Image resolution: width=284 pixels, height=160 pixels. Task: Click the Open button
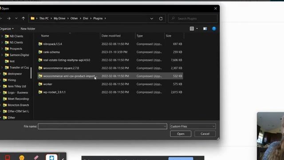[x=181, y=134]
